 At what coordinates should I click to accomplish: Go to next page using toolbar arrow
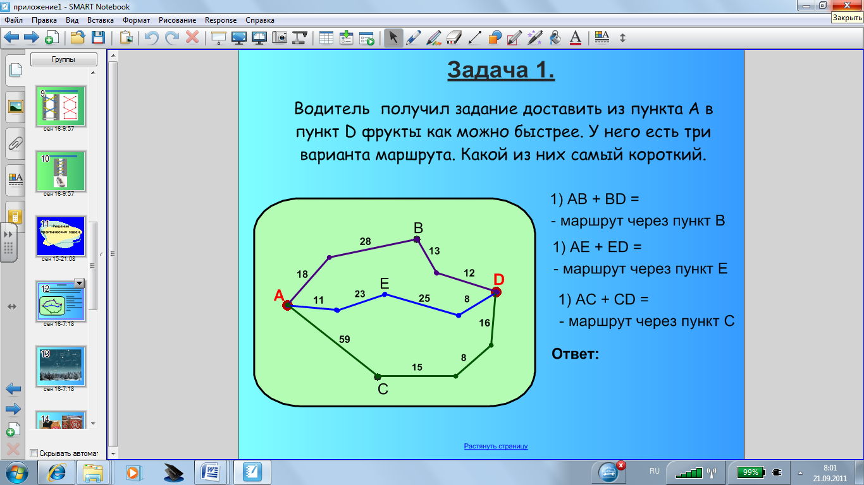point(32,37)
